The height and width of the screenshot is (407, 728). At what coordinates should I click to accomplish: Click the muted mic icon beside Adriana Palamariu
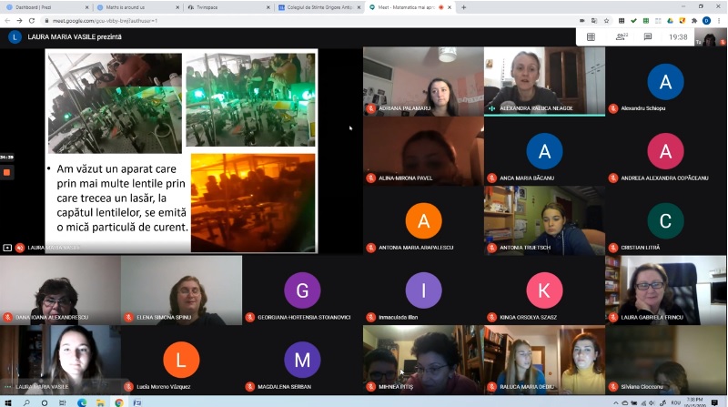[370, 108]
